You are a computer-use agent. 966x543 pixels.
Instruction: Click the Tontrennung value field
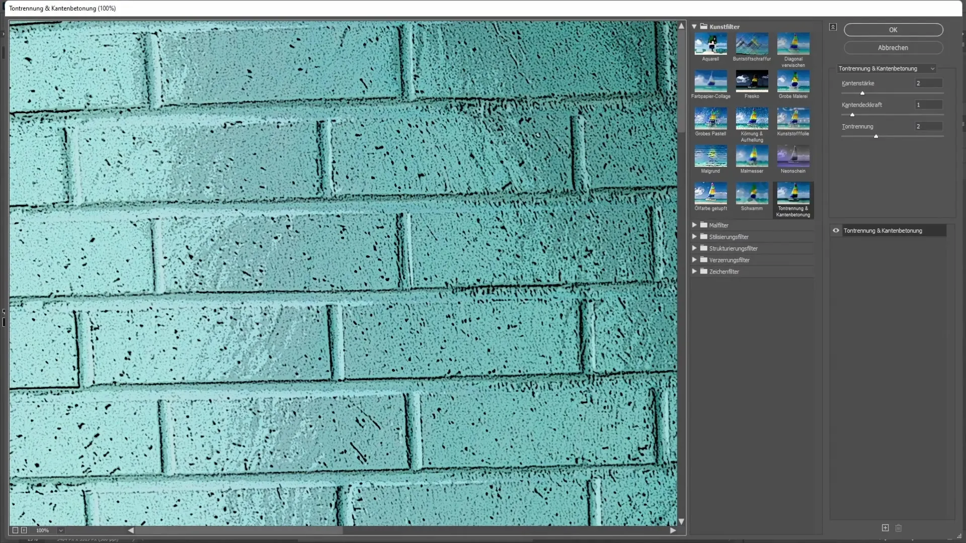pos(928,127)
